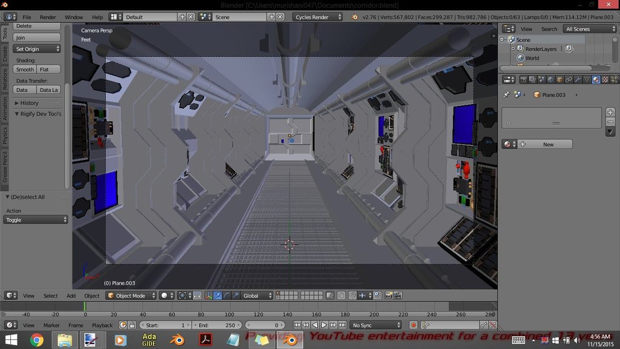
Task: Click the Data transfer button
Action: (24, 90)
